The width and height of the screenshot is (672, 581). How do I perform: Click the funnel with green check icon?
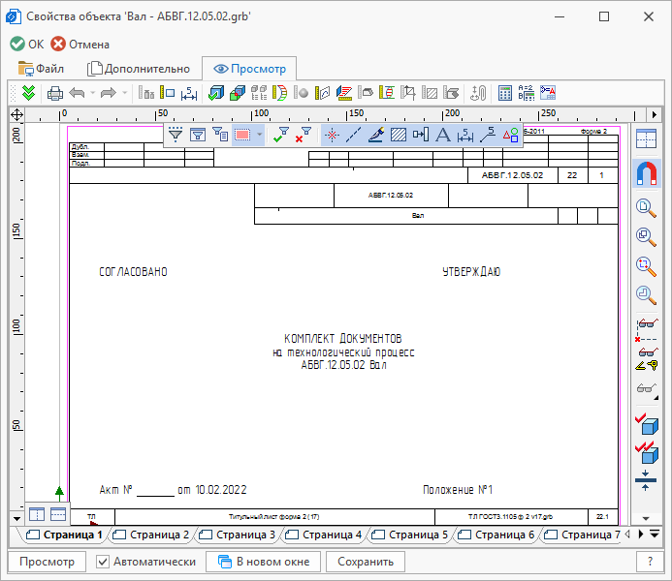click(280, 135)
